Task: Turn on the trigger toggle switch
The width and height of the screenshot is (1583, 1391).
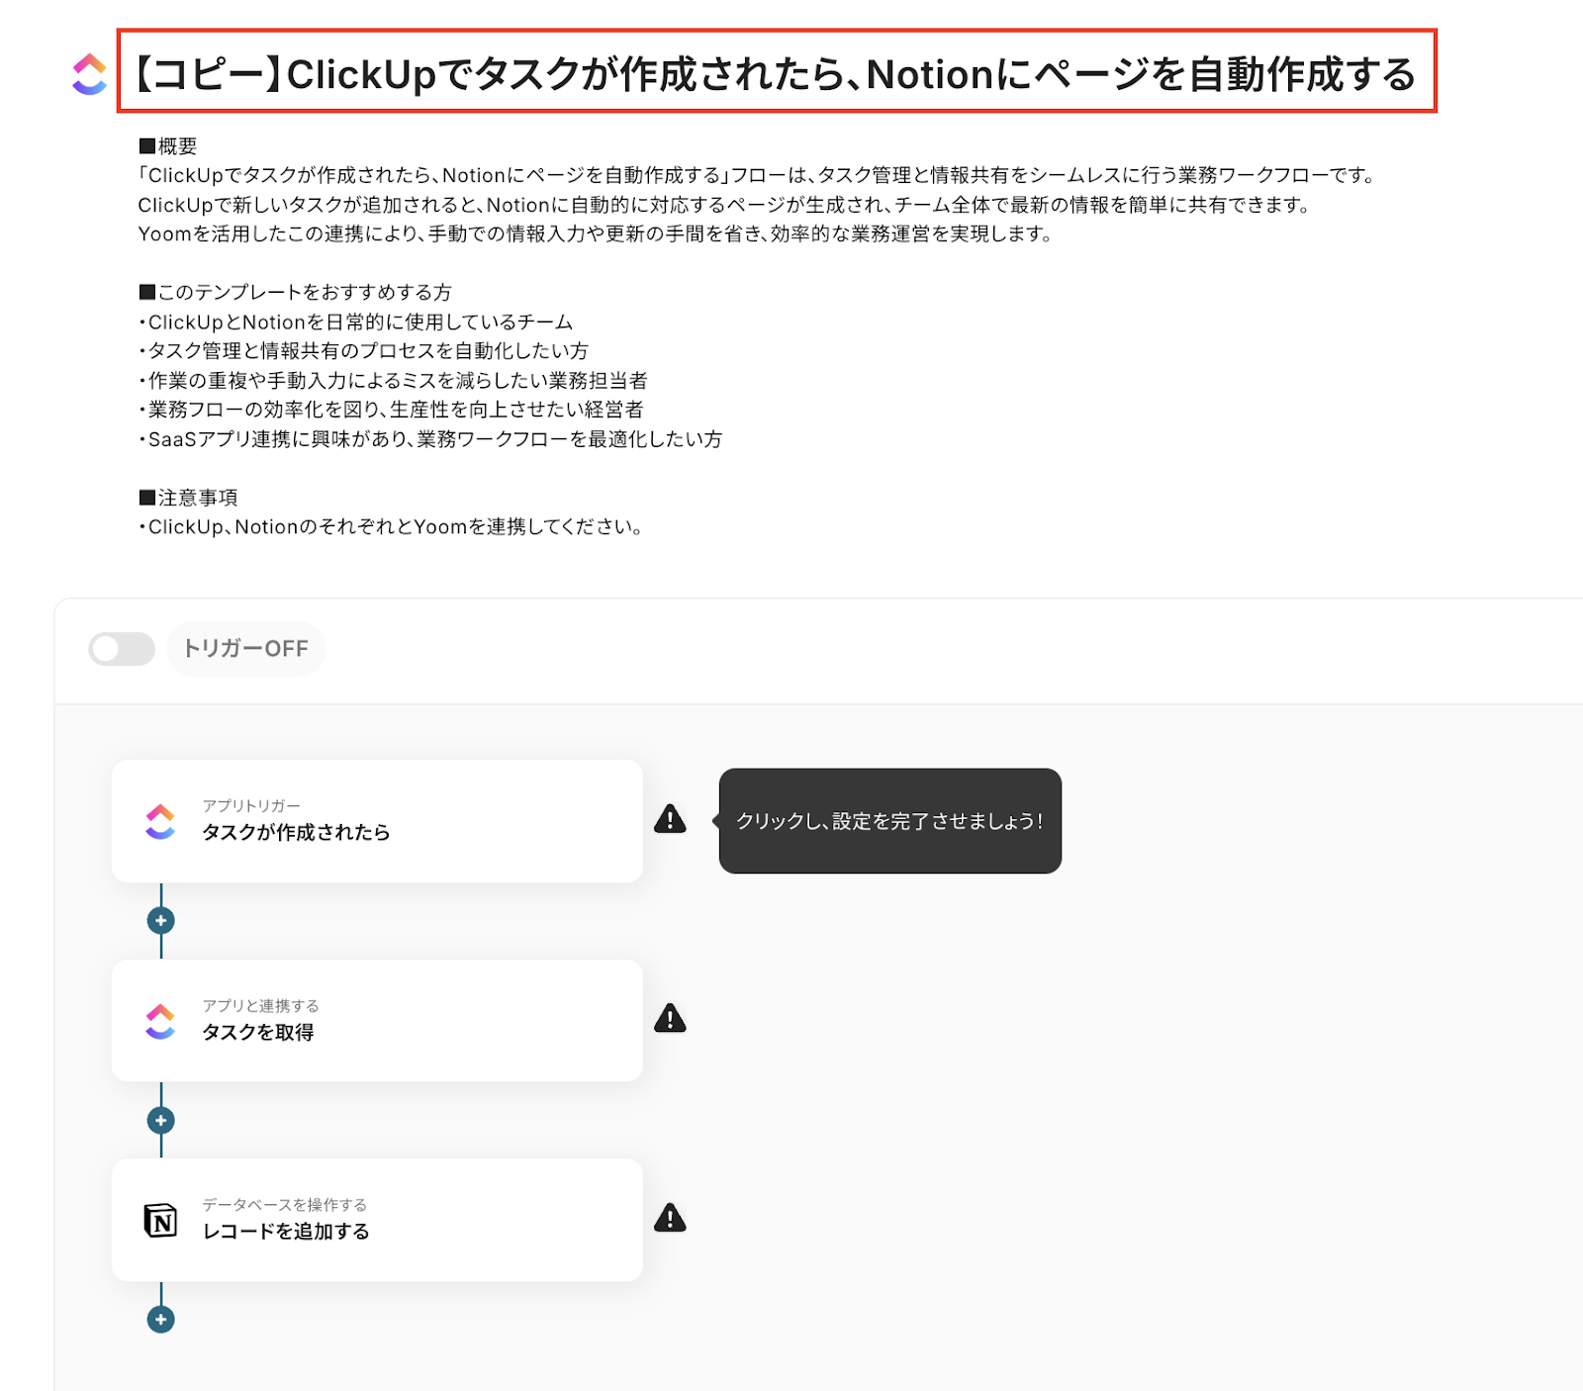Action: (x=122, y=649)
